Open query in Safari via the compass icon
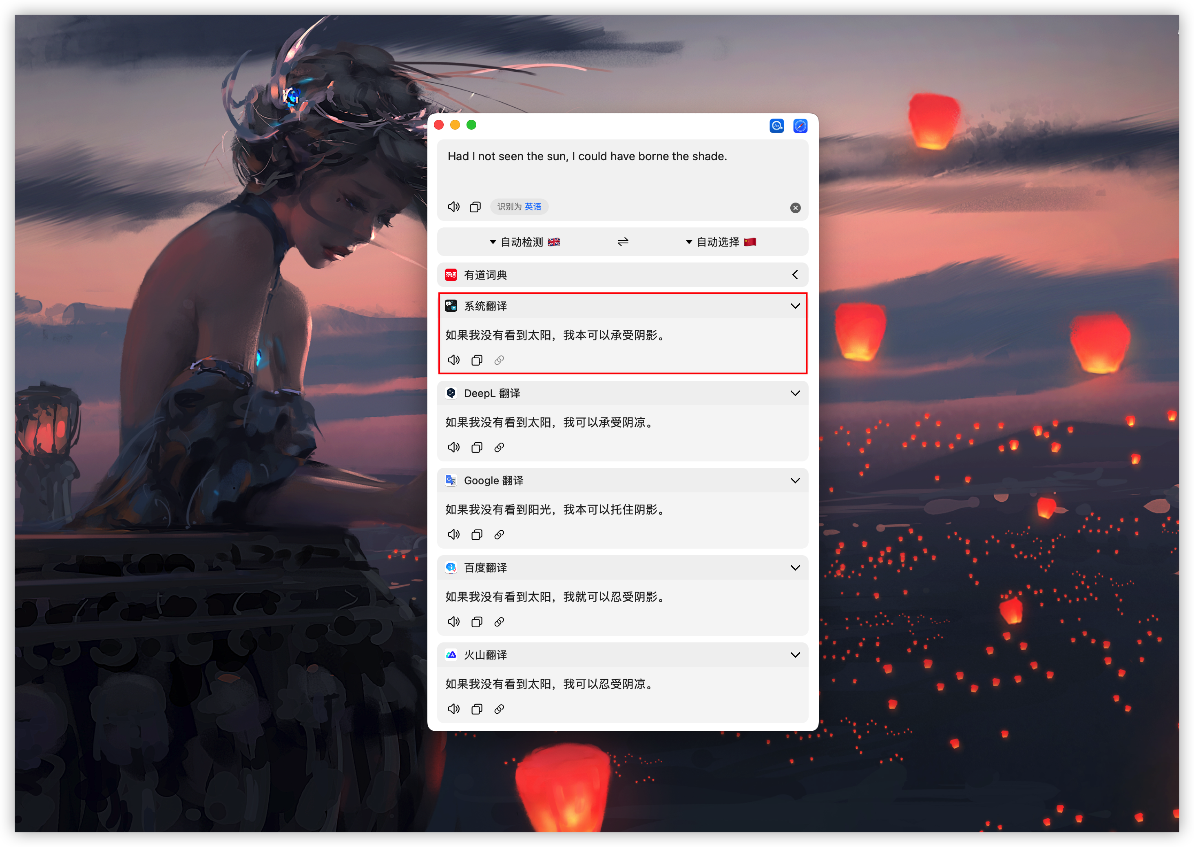 [x=800, y=126]
